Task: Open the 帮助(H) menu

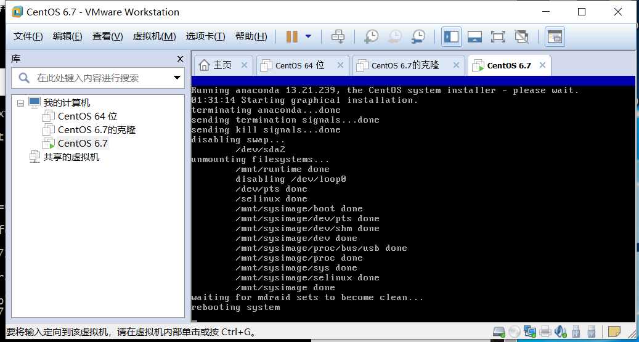Action: coord(251,37)
